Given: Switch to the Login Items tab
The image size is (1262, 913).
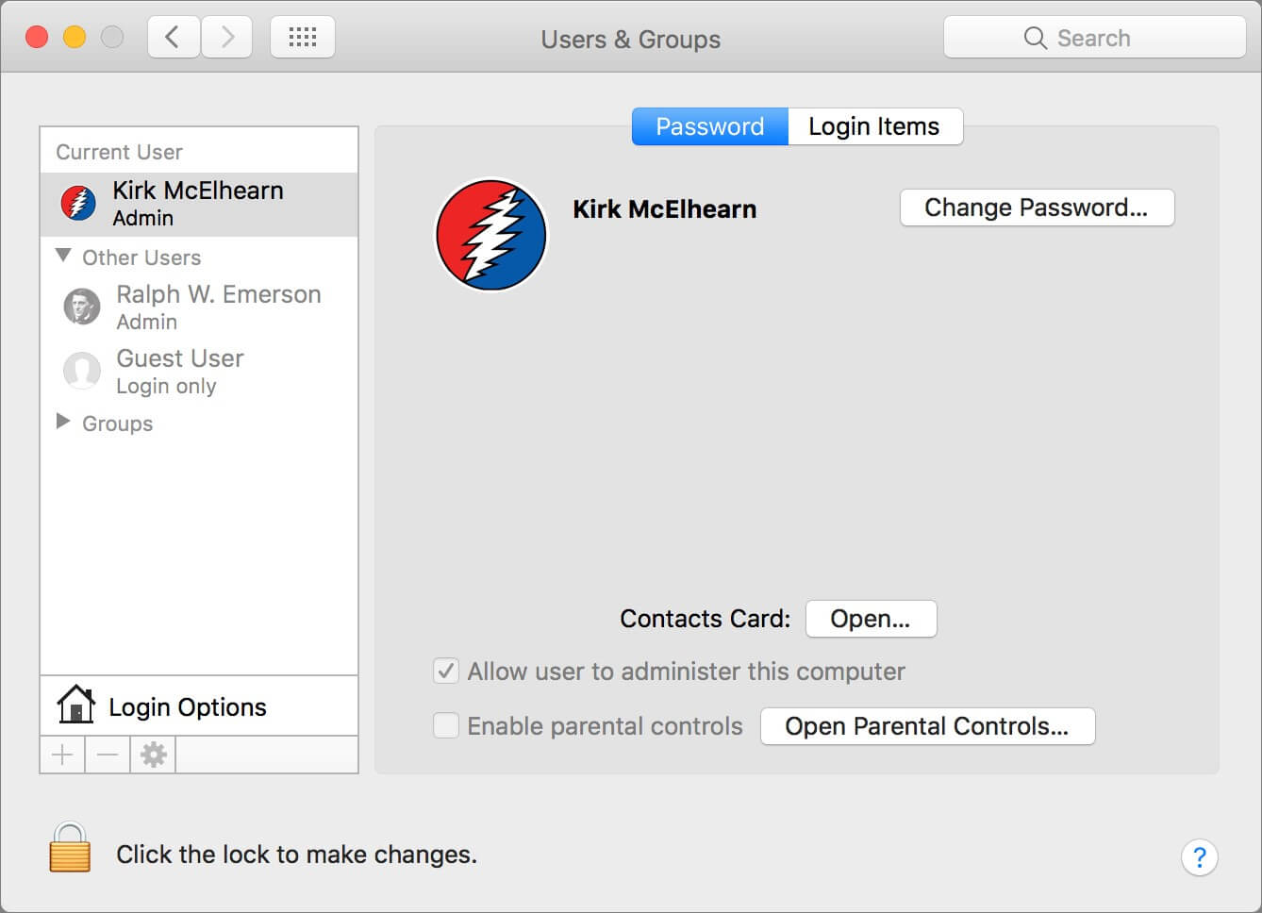Looking at the screenshot, I should click(x=874, y=126).
